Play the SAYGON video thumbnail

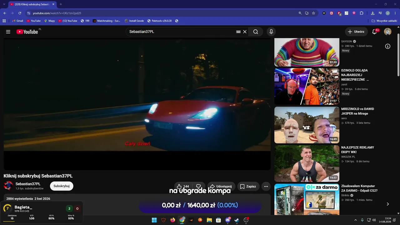307,52
